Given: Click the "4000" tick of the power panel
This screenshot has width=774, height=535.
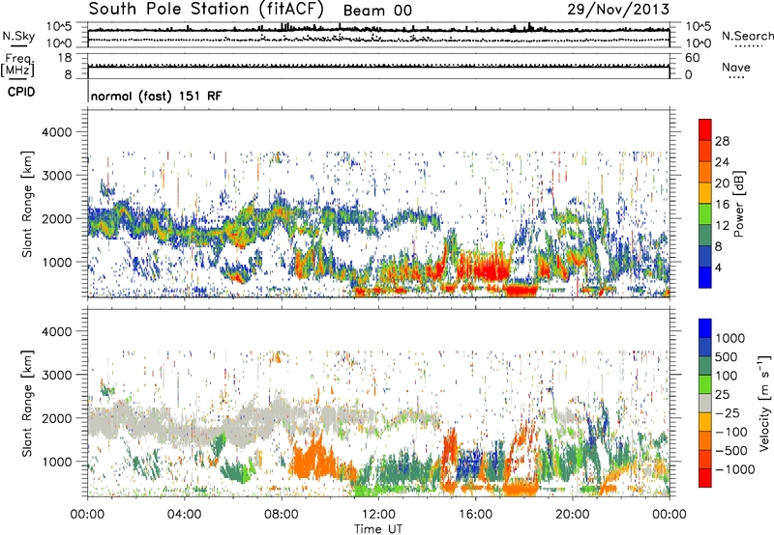Looking at the screenshot, I should [x=56, y=132].
